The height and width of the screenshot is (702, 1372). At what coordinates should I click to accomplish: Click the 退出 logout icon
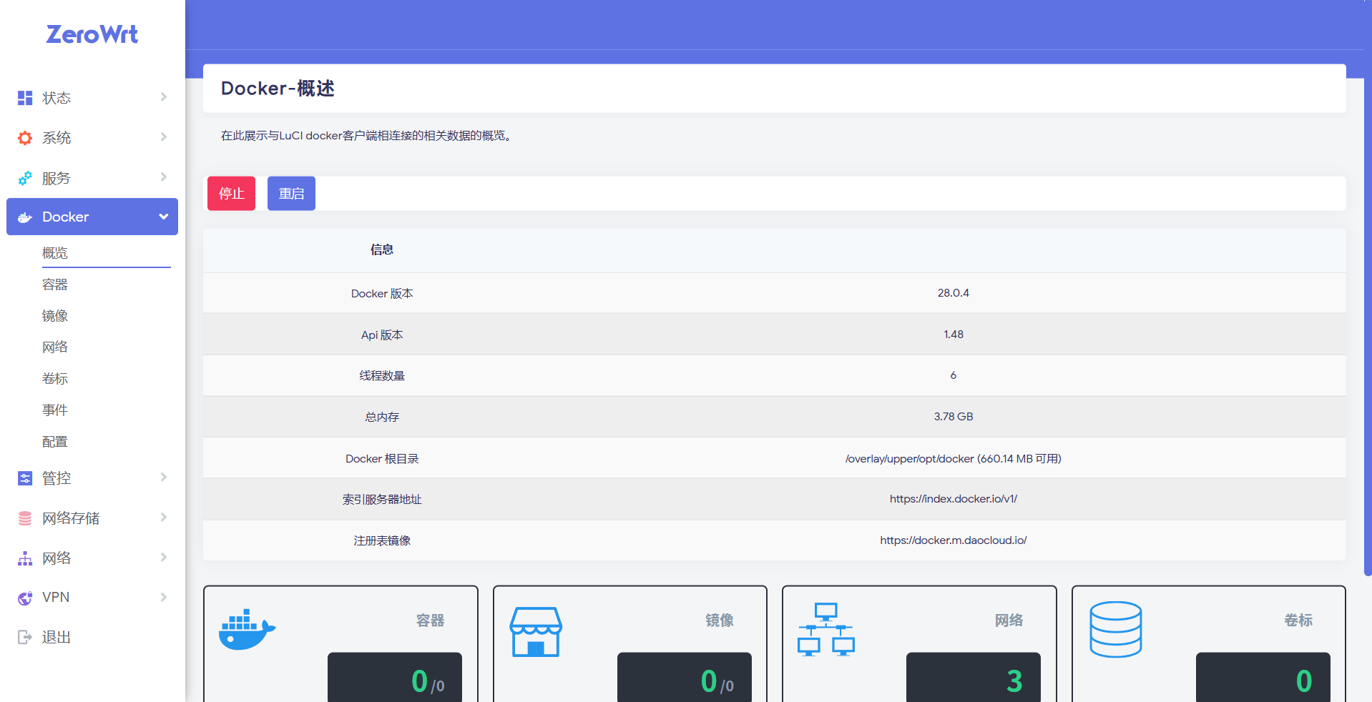(x=25, y=637)
